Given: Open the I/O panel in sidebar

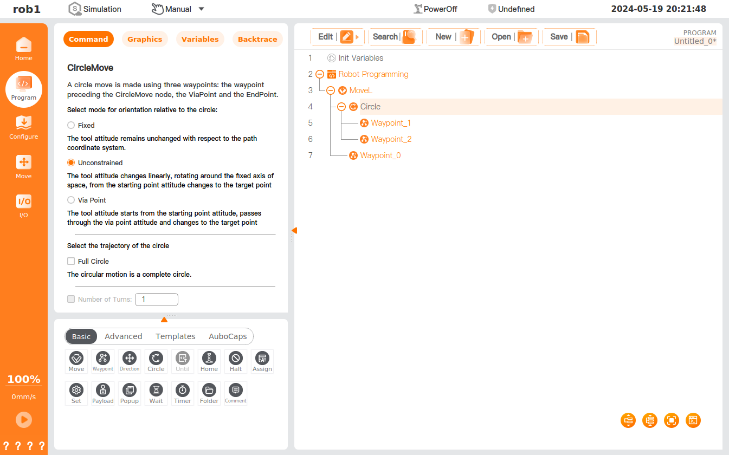Looking at the screenshot, I should tap(24, 206).
